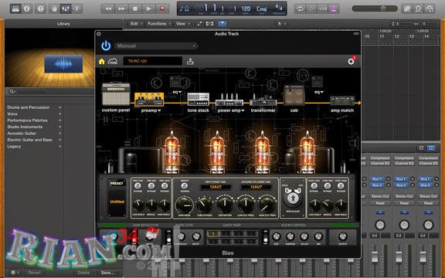This screenshot has height=278, width=445.
Task: Go to Bias home via yellow house icon
Action: 102,61
